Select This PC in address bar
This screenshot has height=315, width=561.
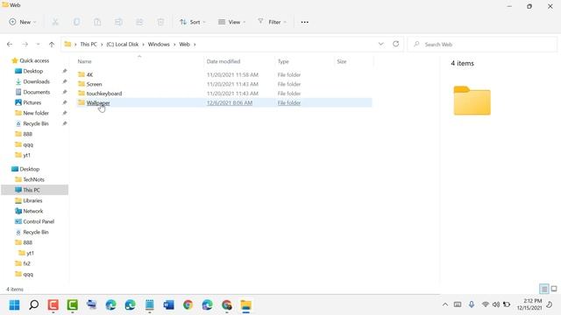[89, 45]
